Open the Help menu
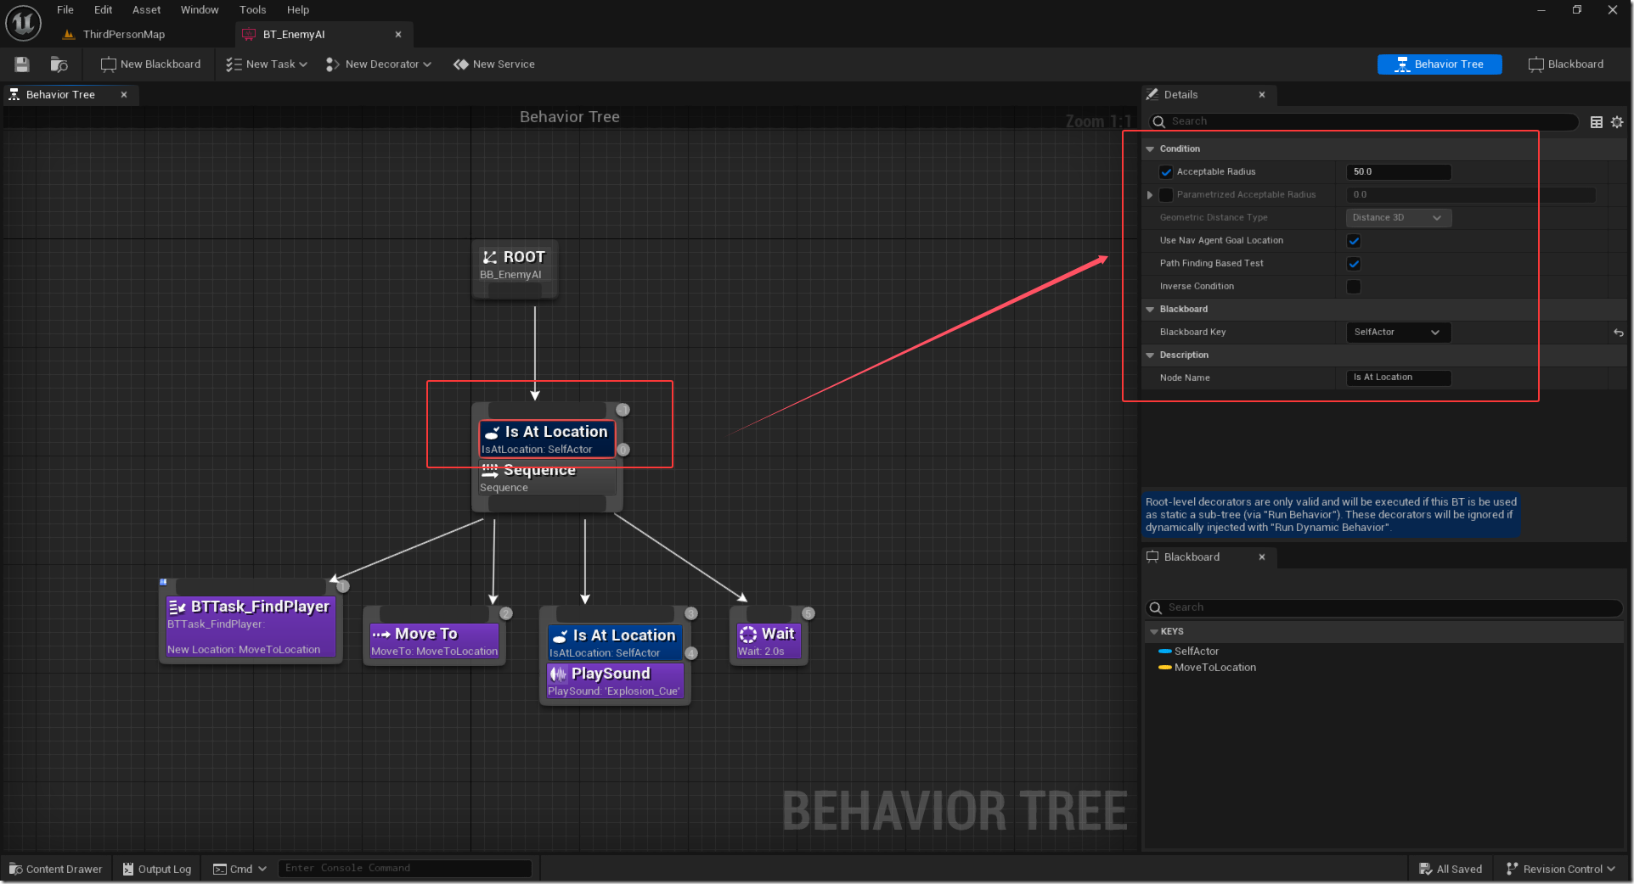This screenshot has height=884, width=1634. 298,10
